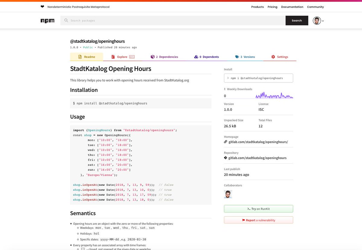362x250 pixels.
Task: Click the Weekly Downloads arrow icon
Action: (x=225, y=89)
